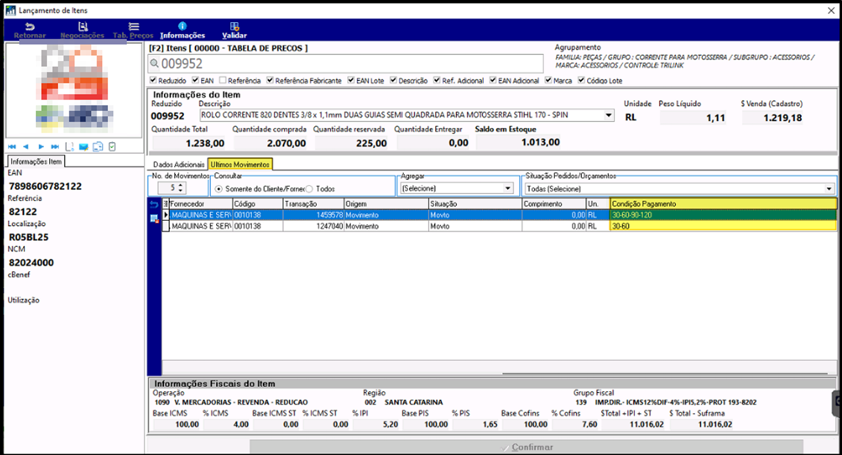
Task: Click payment condition cell 30-60-90-120
Action: (723, 215)
